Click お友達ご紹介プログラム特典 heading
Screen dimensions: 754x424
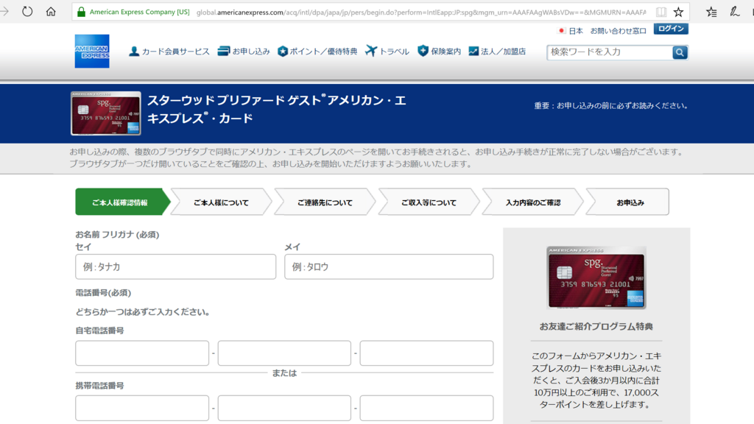596,326
